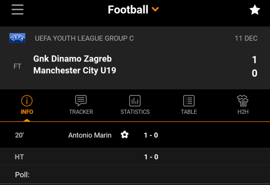Open the TABLE list icon
This screenshot has height=185, width=270.
[189, 101]
